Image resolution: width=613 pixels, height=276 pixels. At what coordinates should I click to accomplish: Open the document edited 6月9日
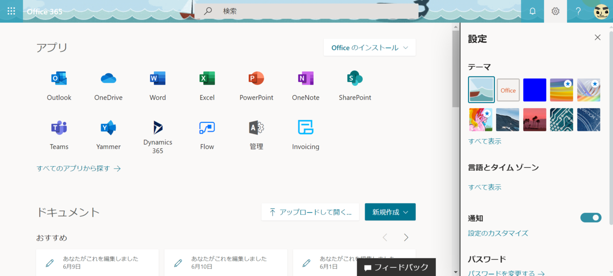coord(97,263)
